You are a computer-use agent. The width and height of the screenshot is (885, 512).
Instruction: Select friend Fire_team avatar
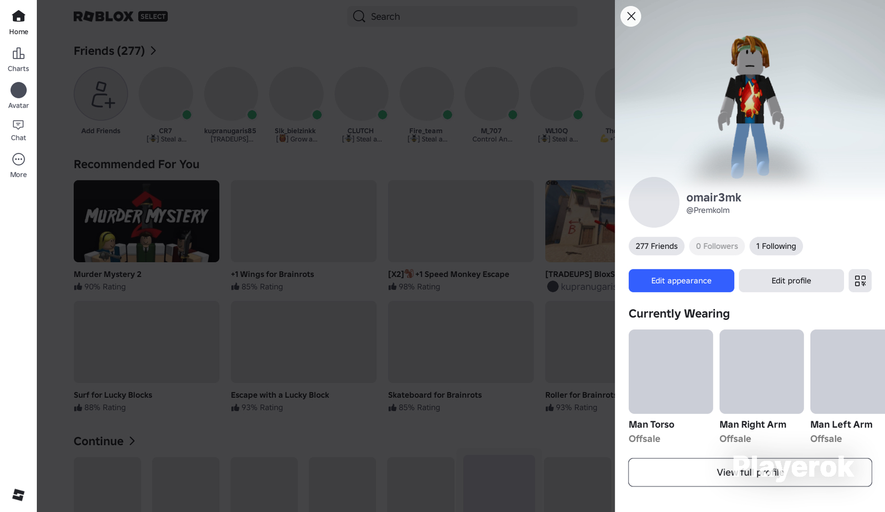tap(427, 94)
